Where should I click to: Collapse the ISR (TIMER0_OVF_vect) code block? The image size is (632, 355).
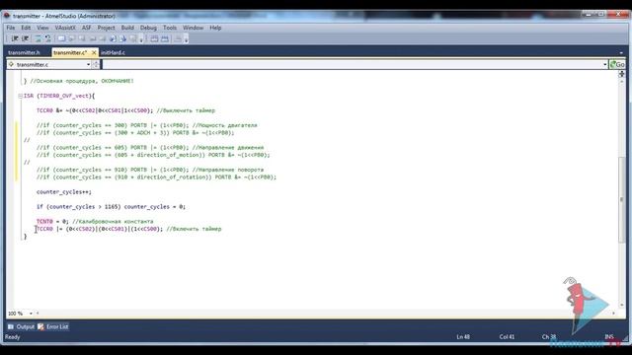pos(20,96)
